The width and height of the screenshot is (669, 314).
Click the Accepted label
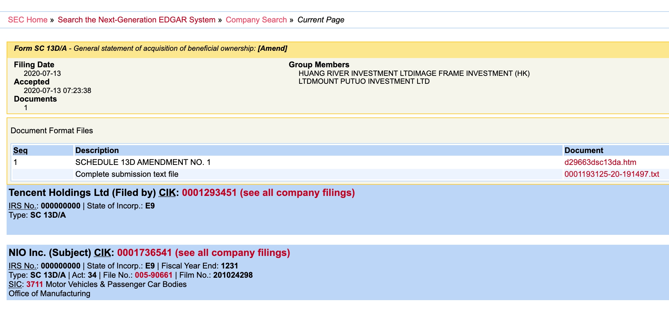pyautogui.click(x=32, y=82)
